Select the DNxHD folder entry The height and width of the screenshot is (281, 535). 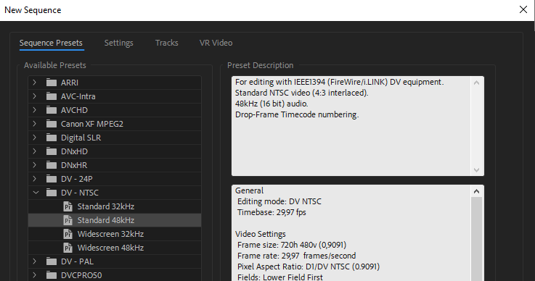(x=115, y=151)
